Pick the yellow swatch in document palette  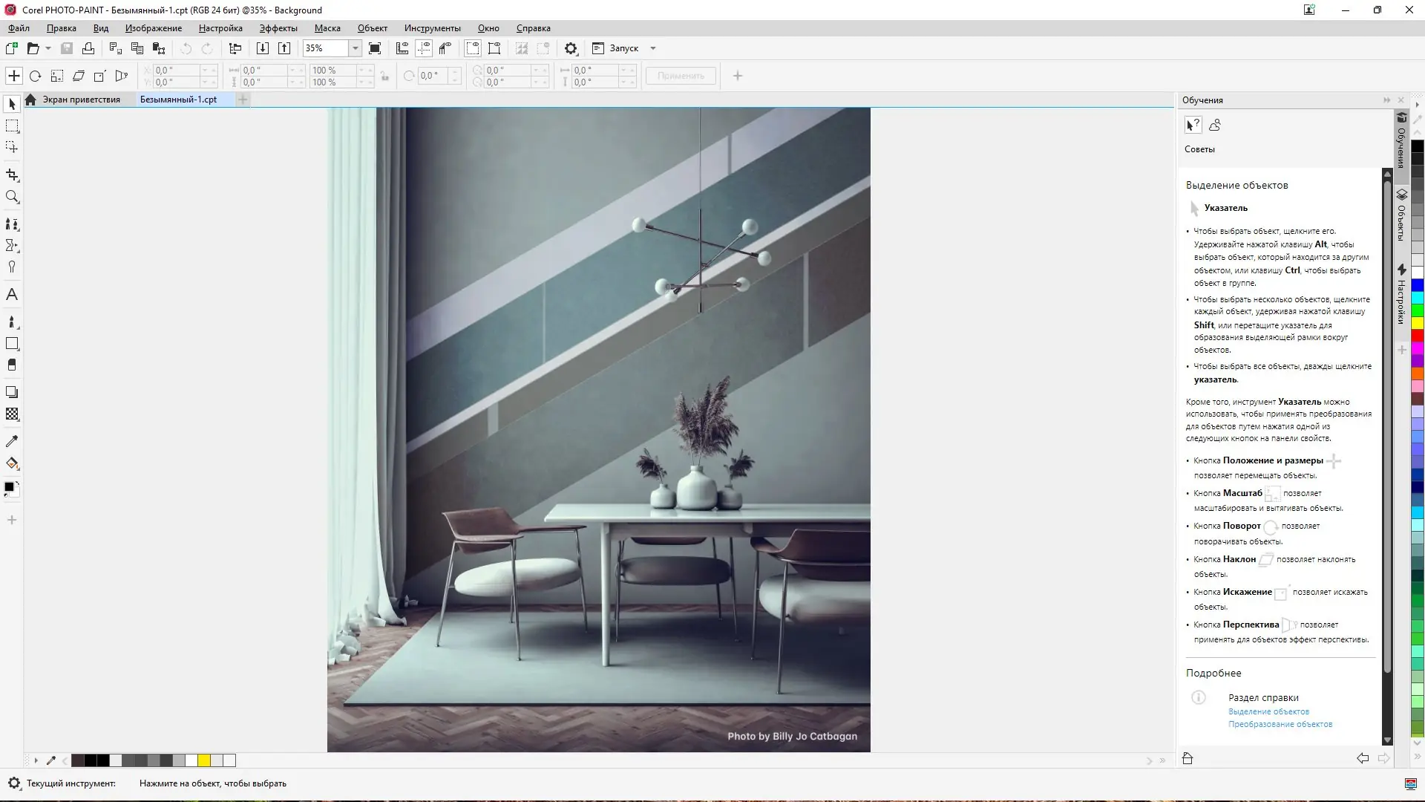[x=204, y=760]
